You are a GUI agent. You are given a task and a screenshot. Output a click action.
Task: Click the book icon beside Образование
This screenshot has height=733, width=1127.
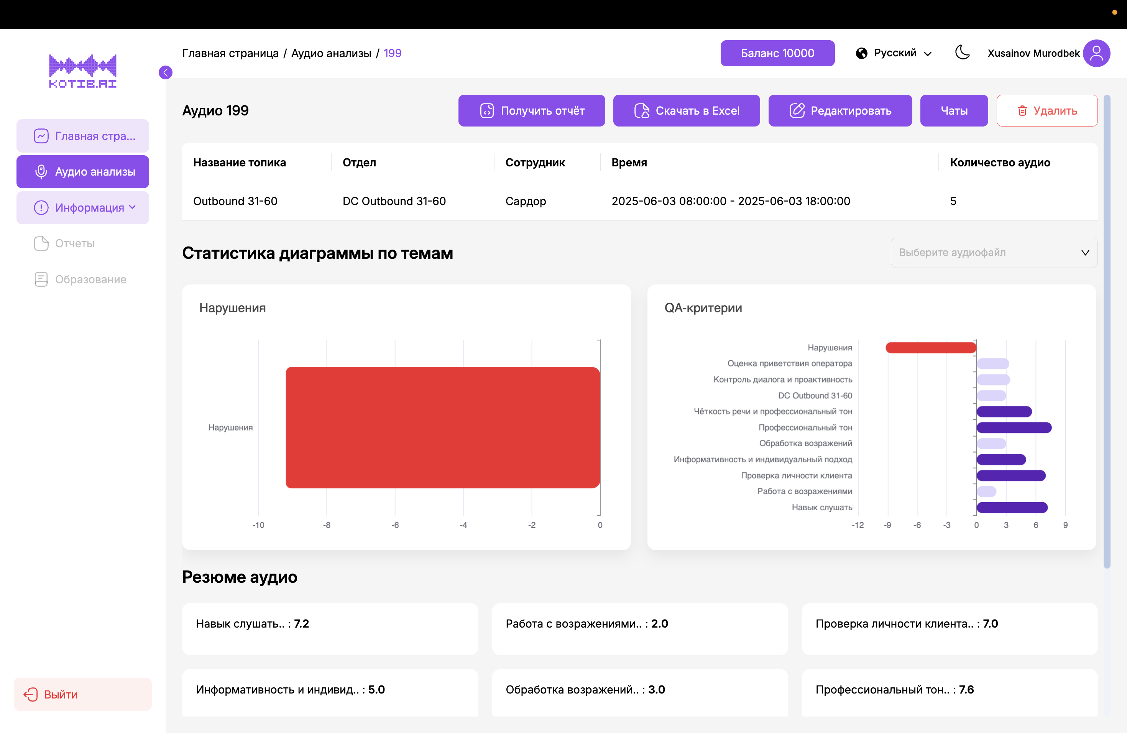(x=41, y=279)
